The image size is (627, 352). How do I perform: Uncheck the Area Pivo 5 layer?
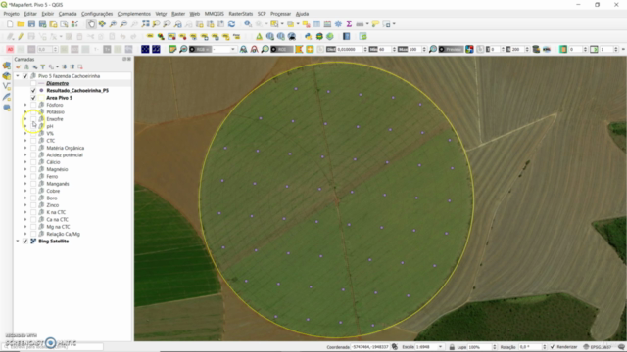pyautogui.click(x=33, y=98)
